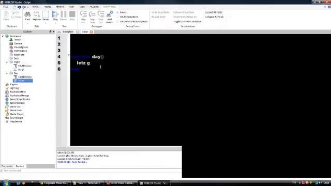
Task: Open the Windows Start button
Action: coord(6,183)
